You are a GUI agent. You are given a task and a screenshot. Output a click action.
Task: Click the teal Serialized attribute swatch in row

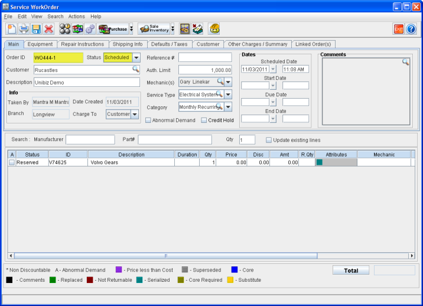[320, 162]
